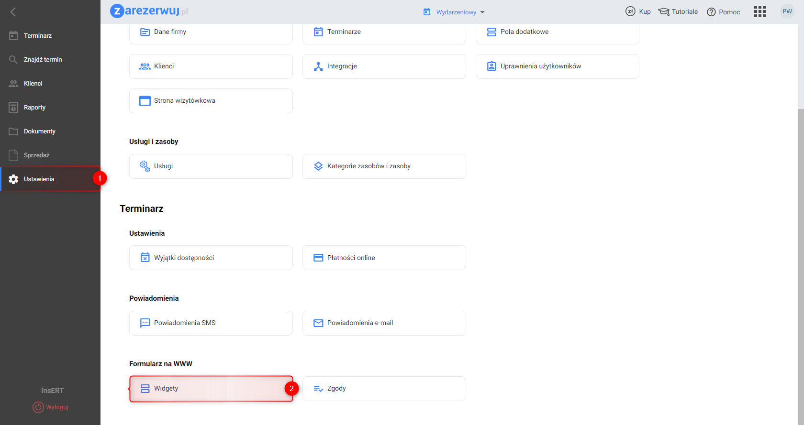Open the Zgody settings tile
The height and width of the screenshot is (425, 804).
384,388
